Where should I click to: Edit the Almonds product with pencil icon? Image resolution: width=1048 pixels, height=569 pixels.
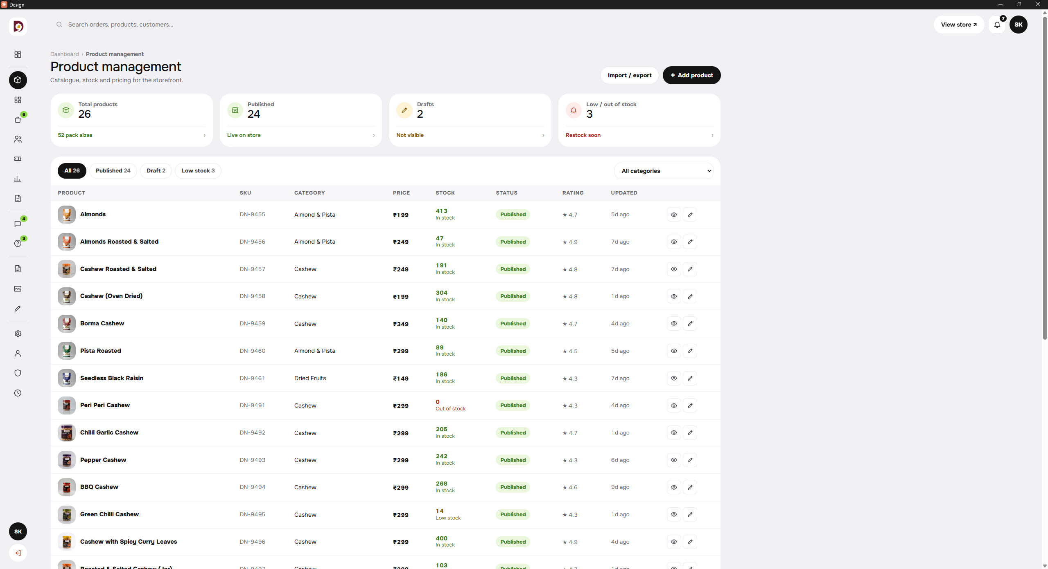690,215
